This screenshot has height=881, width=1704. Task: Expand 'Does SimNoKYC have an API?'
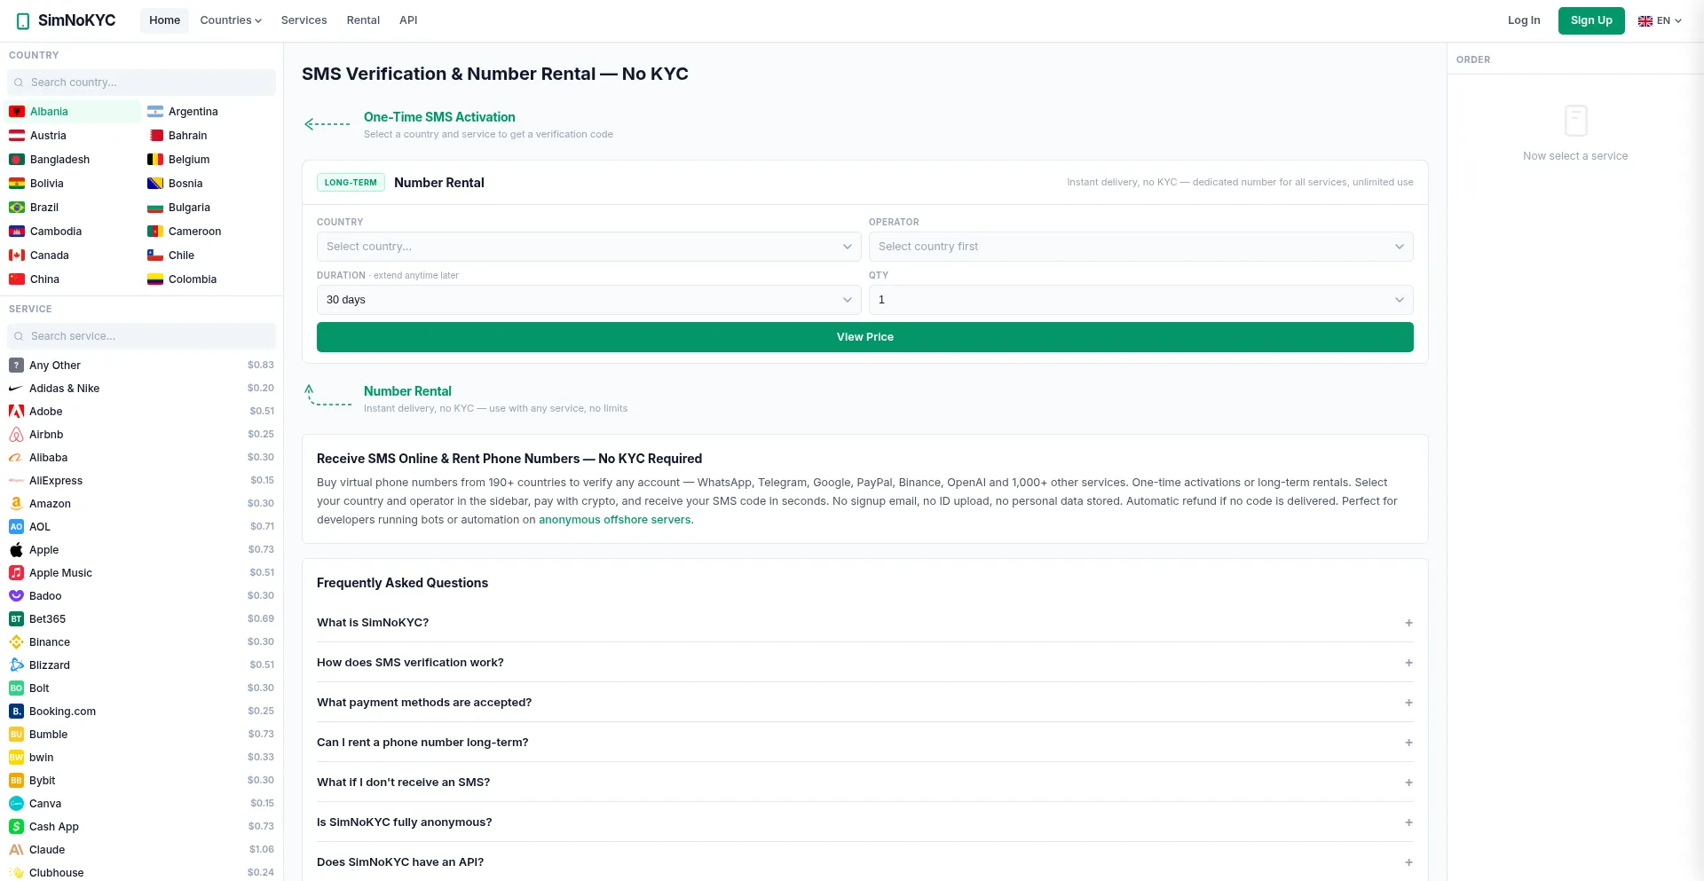[865, 862]
